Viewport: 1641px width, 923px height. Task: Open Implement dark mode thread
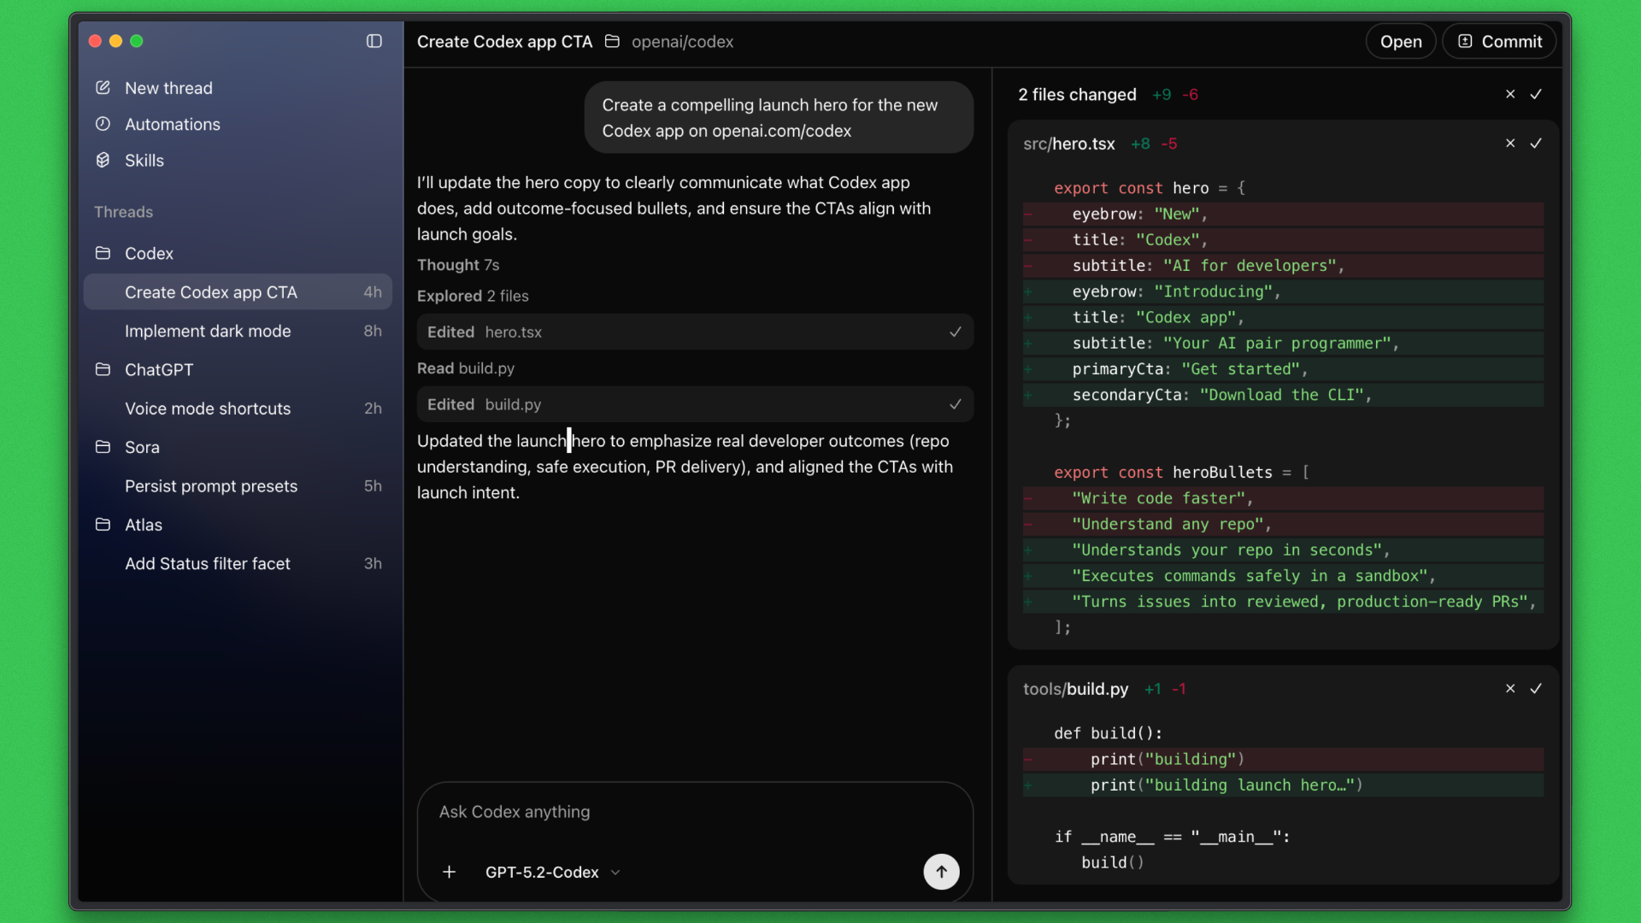pyautogui.click(x=208, y=331)
